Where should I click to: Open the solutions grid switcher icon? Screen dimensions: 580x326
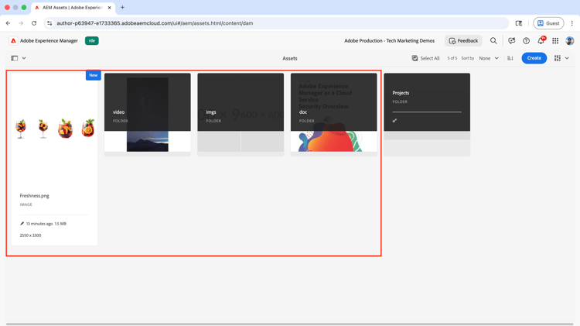tap(555, 41)
